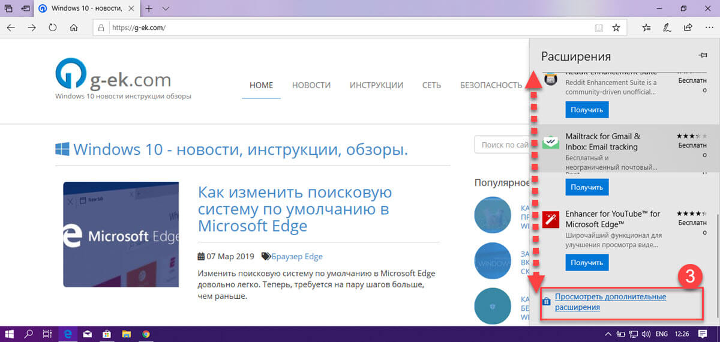Open the НОВОСТИ navigation item
Screen dimensions: 720x342
(x=311, y=85)
